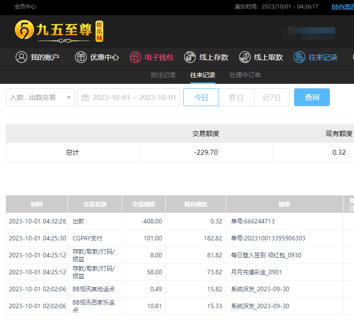Open the e-wallet icon in navigation

(x=135, y=57)
